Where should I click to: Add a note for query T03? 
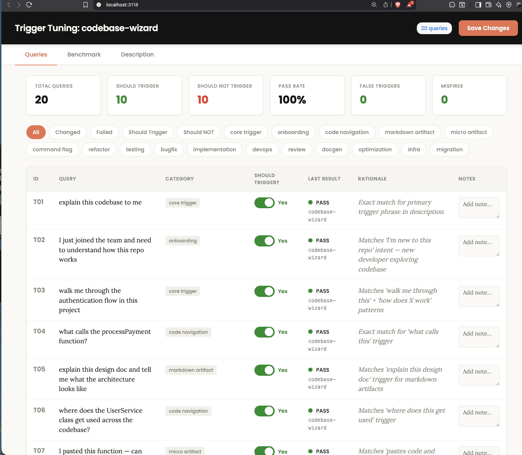(x=479, y=296)
